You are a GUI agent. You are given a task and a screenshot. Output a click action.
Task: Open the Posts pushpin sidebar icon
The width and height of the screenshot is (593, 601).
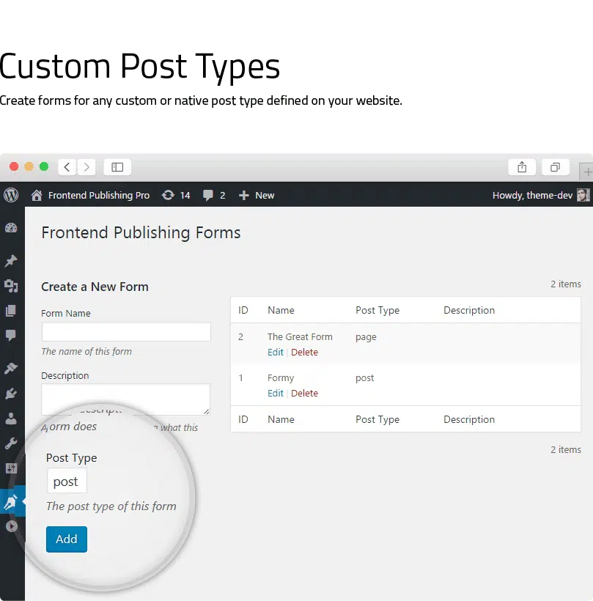coord(11,261)
